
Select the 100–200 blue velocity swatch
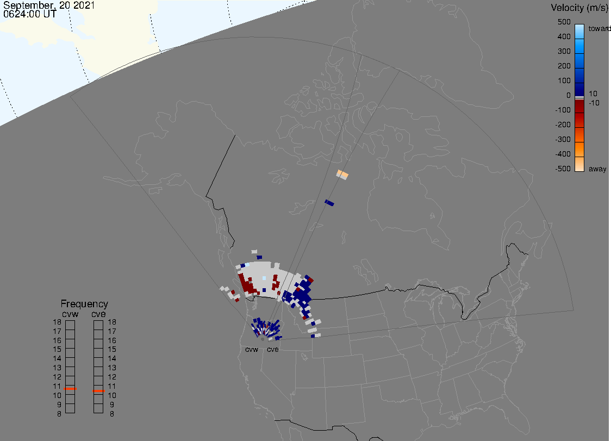click(x=579, y=76)
